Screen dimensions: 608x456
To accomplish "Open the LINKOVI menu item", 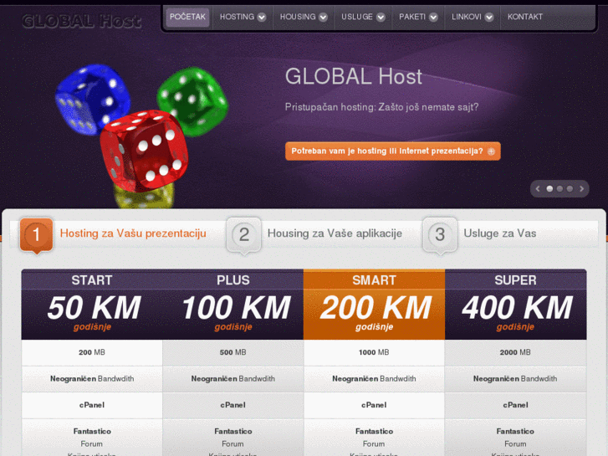I will (467, 17).
